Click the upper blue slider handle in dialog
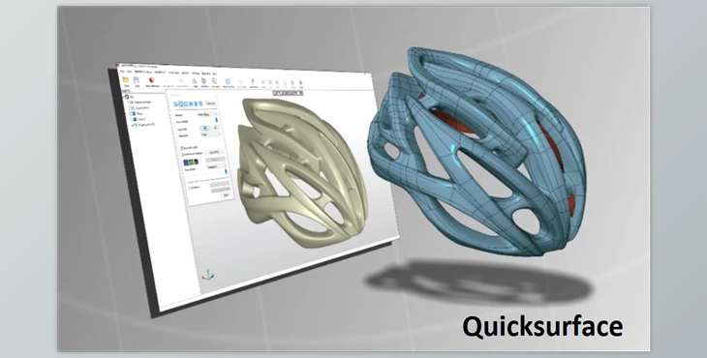 216,120
